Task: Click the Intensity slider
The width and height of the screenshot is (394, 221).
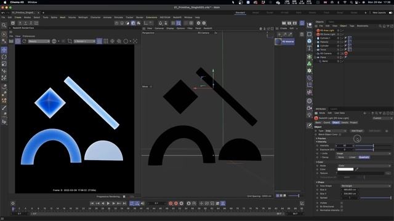Action: (x=373, y=145)
